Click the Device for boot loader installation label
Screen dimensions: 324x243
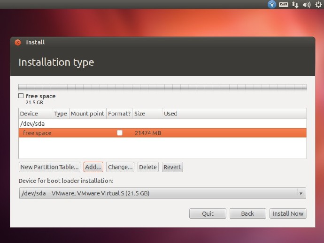tap(66, 181)
